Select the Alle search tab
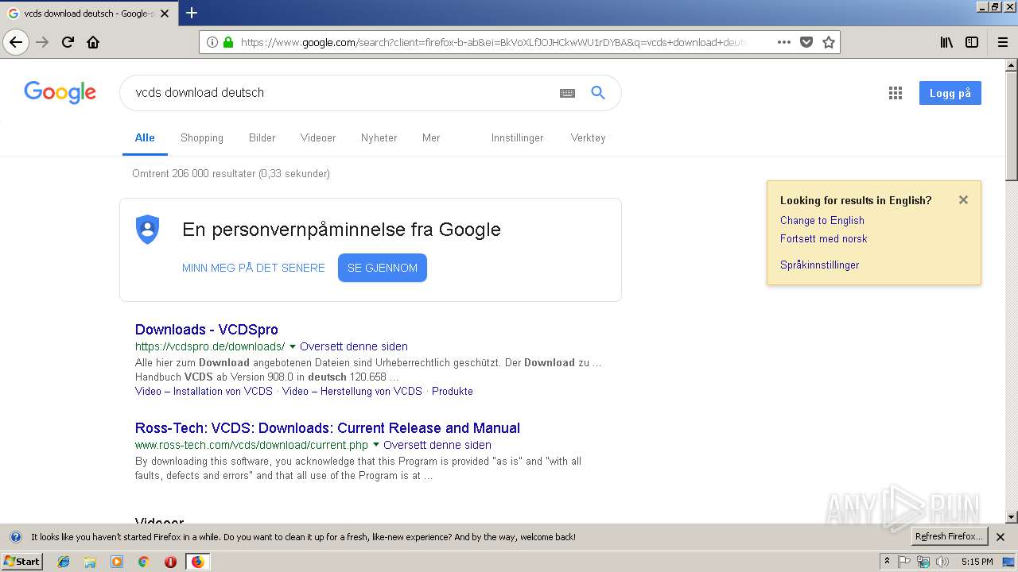The image size is (1018, 572). [145, 137]
